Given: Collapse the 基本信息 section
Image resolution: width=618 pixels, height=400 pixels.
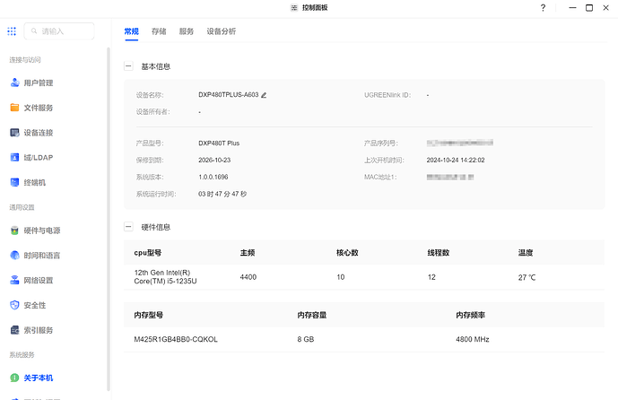Looking at the screenshot, I should click(x=128, y=66).
